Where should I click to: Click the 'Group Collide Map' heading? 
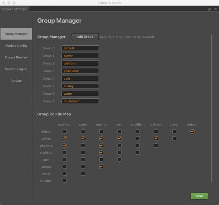pyautogui.click(x=54, y=114)
